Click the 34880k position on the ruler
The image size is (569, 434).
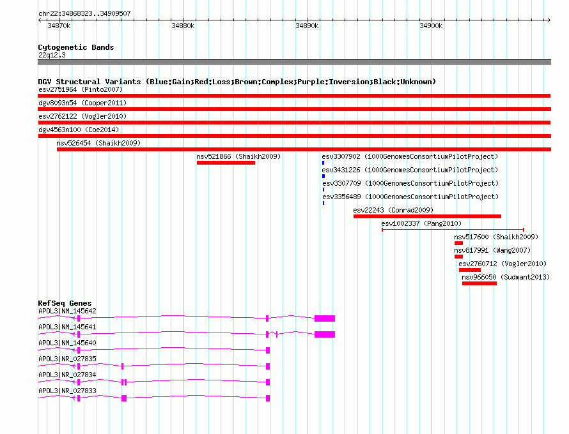click(x=183, y=26)
